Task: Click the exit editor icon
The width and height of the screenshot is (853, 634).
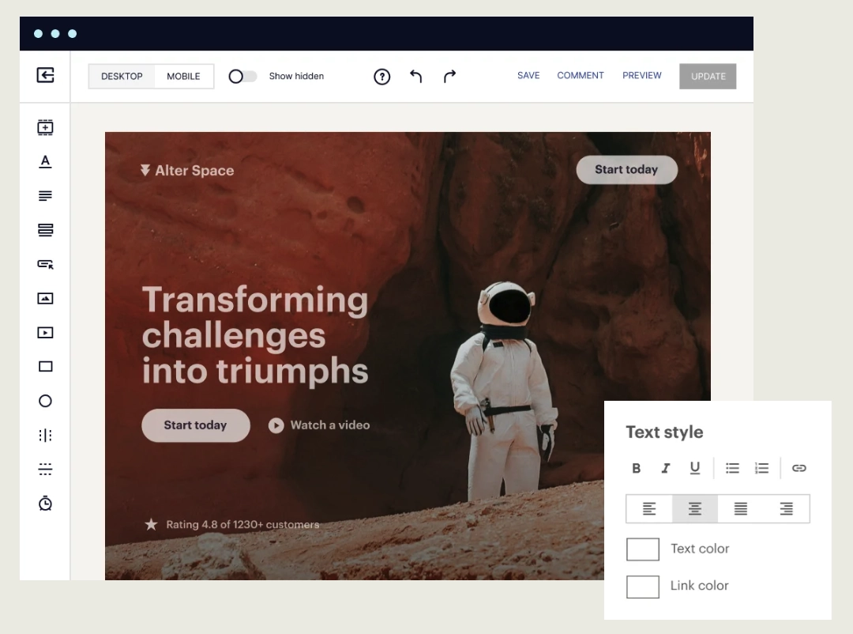Action: (x=45, y=76)
